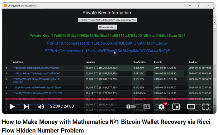Image resolution: width=218 pixels, height=135 pixels.
Task: Select the 0.40527% coins value
Action: coord(139,68)
